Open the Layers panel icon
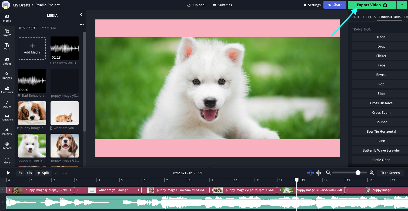The height and width of the screenshot is (211, 408). coord(7,33)
